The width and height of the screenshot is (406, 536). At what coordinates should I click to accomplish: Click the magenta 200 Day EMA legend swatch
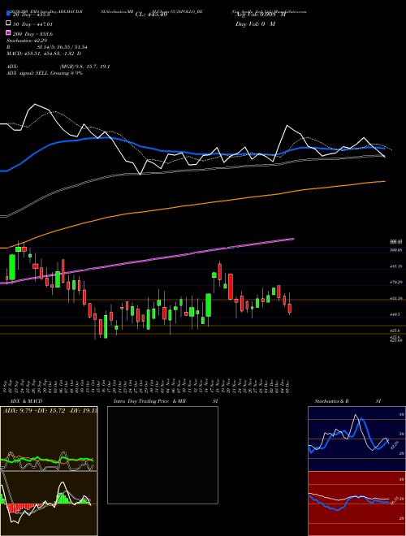8,33
